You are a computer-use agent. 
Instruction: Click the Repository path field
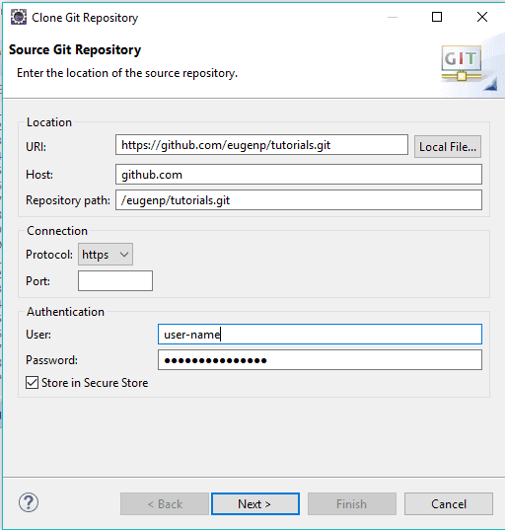click(299, 200)
